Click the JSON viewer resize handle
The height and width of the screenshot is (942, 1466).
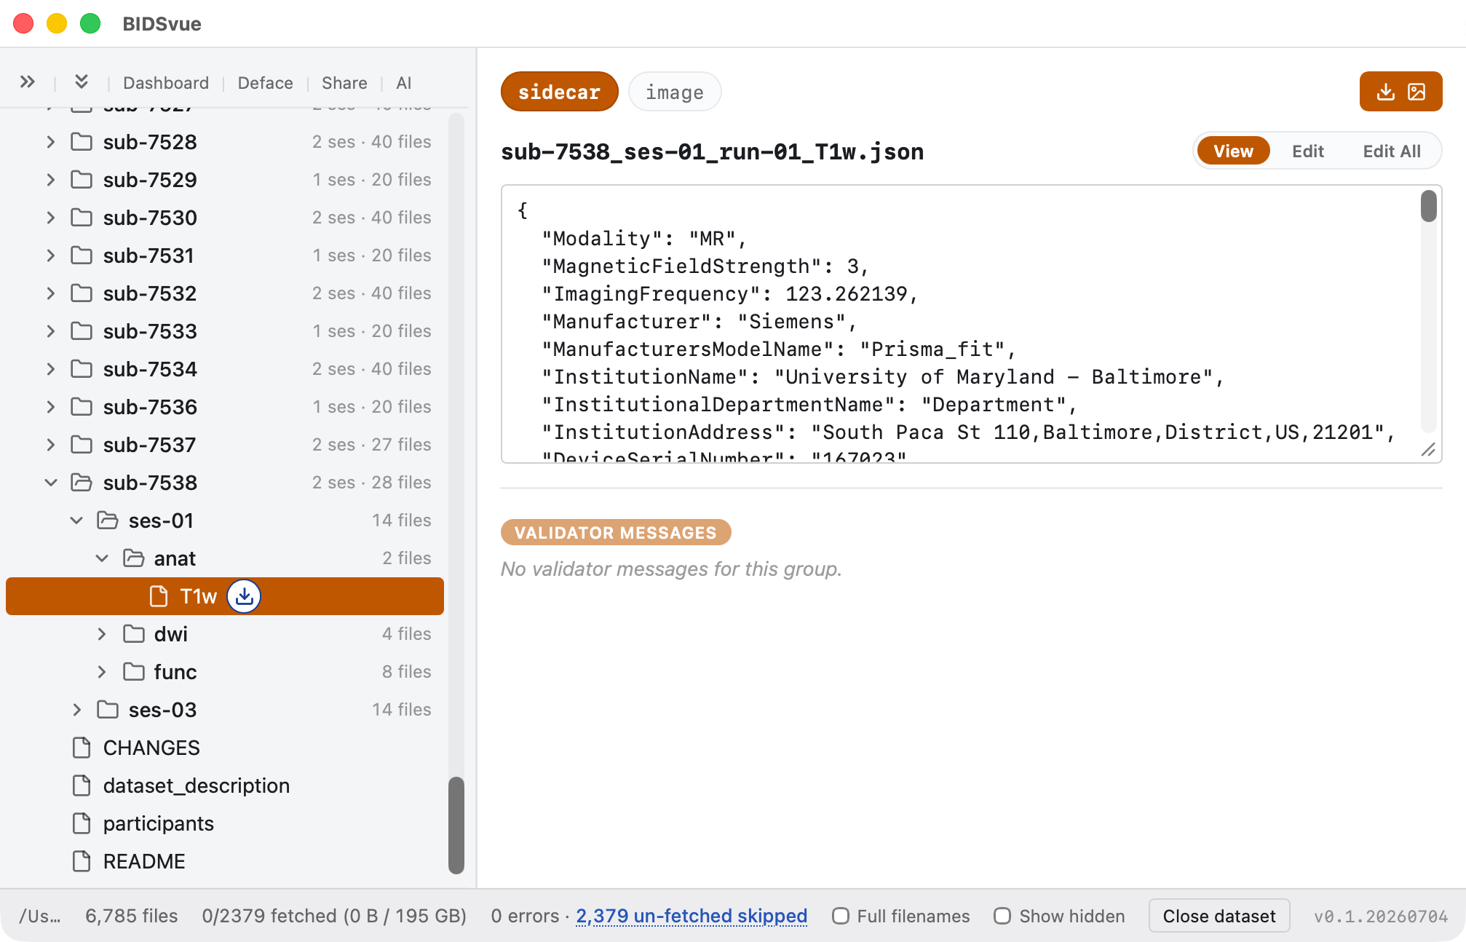click(x=1428, y=450)
